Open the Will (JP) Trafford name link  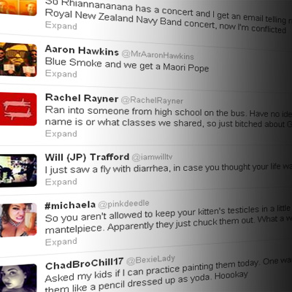tap(87, 157)
